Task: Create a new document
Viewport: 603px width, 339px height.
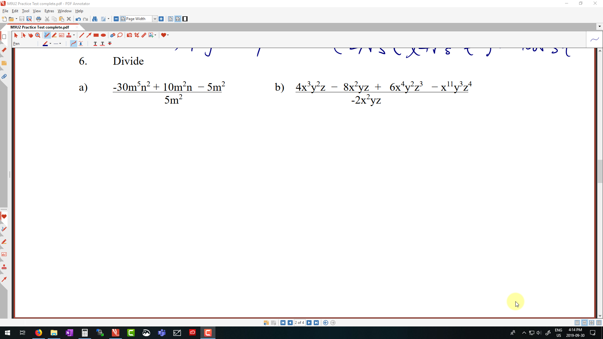Action: pyautogui.click(x=4, y=19)
